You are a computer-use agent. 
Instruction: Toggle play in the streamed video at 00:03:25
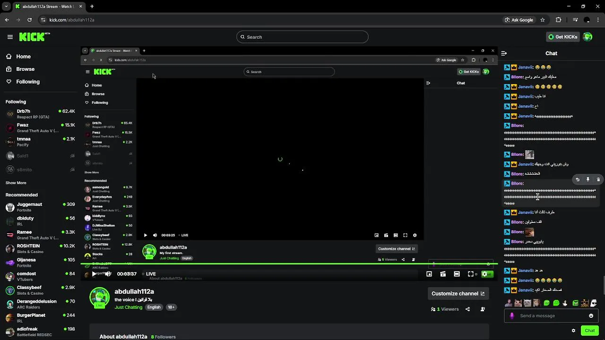145,235
